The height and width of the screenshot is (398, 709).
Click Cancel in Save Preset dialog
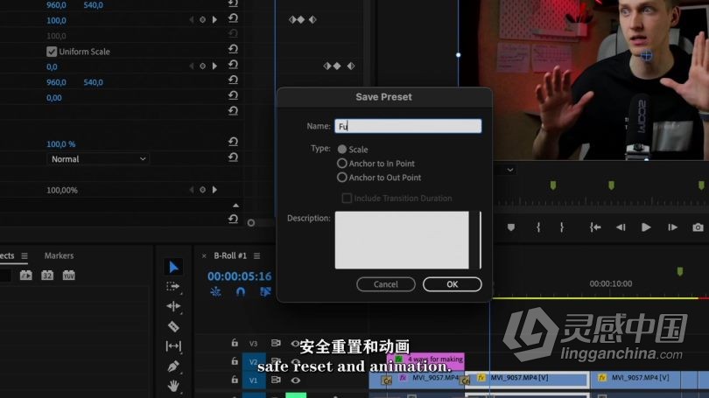click(x=386, y=284)
